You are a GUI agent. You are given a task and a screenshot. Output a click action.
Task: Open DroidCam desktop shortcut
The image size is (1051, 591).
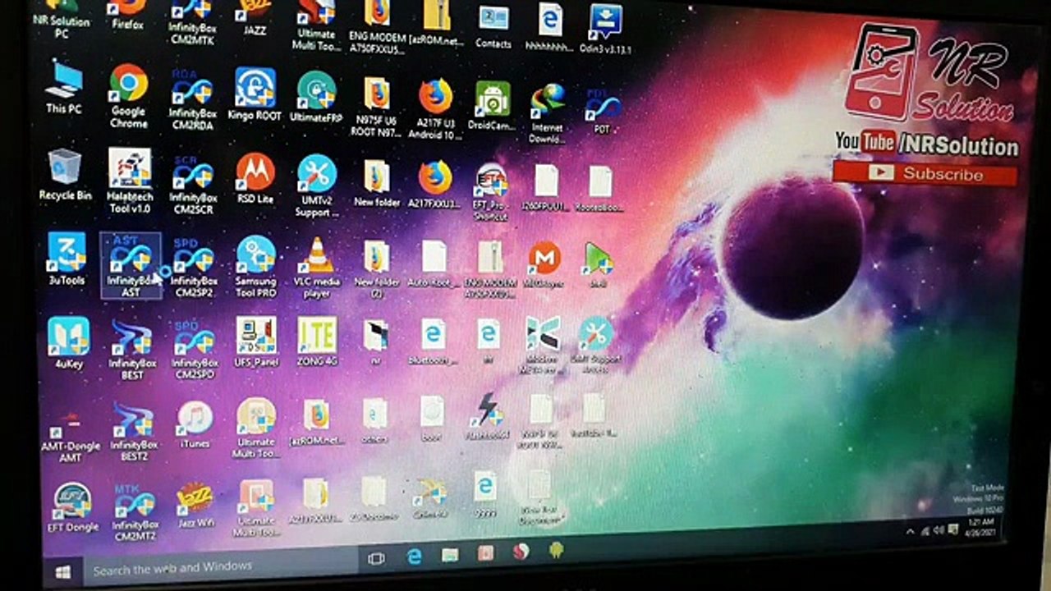pos(492,105)
